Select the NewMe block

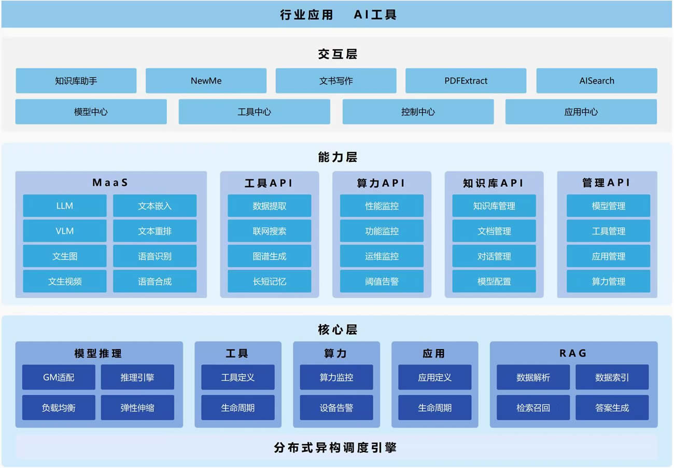(206, 81)
